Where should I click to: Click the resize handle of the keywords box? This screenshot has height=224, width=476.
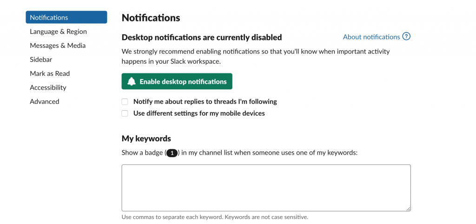pos(408,209)
